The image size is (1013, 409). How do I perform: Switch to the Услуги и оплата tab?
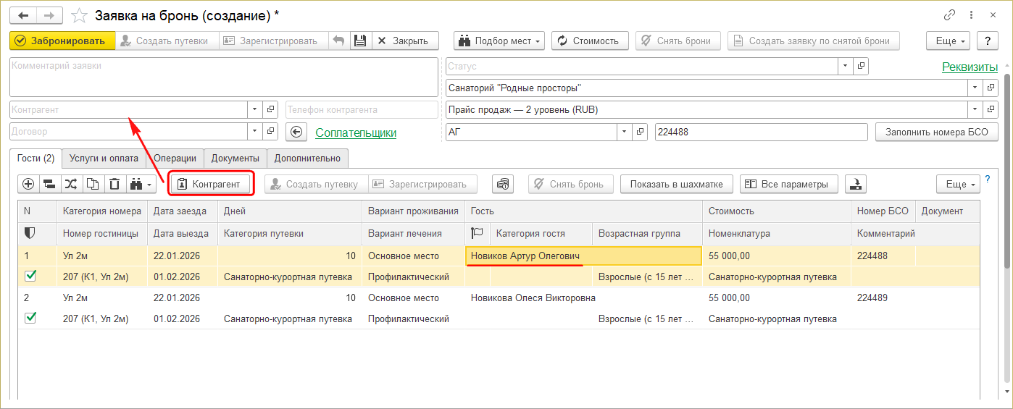(104, 158)
